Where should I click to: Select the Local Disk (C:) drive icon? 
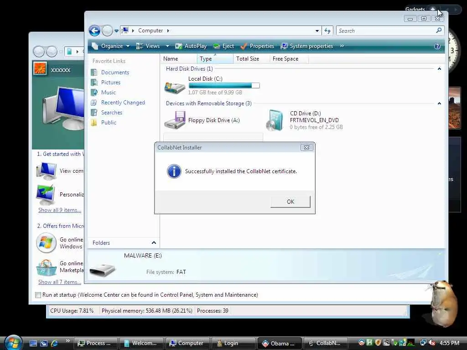tap(175, 87)
